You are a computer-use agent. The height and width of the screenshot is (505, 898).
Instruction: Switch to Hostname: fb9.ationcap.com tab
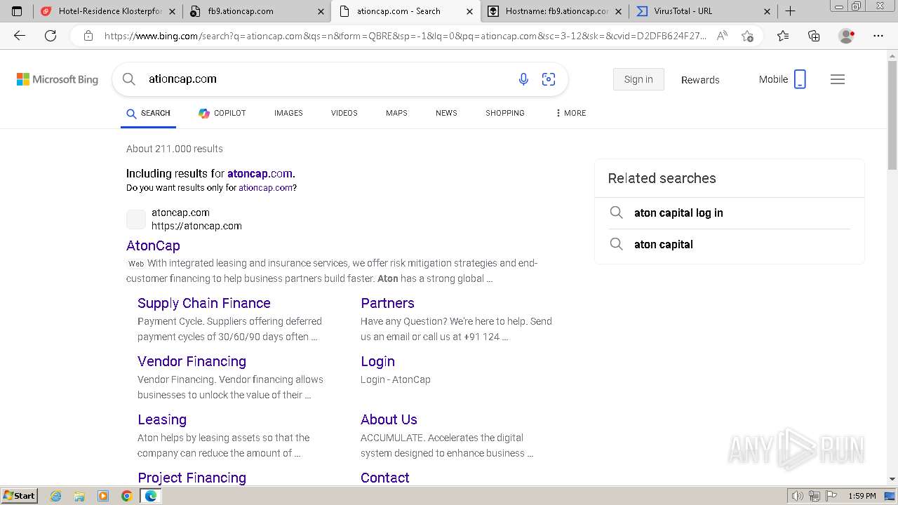pyautogui.click(x=554, y=11)
